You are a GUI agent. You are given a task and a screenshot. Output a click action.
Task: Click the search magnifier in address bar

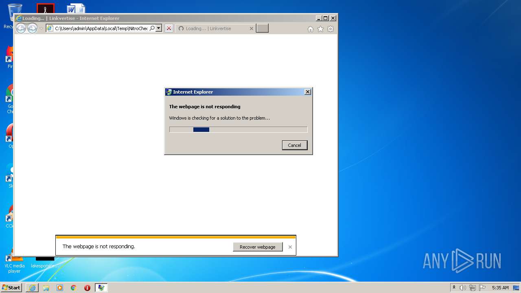coord(152,28)
